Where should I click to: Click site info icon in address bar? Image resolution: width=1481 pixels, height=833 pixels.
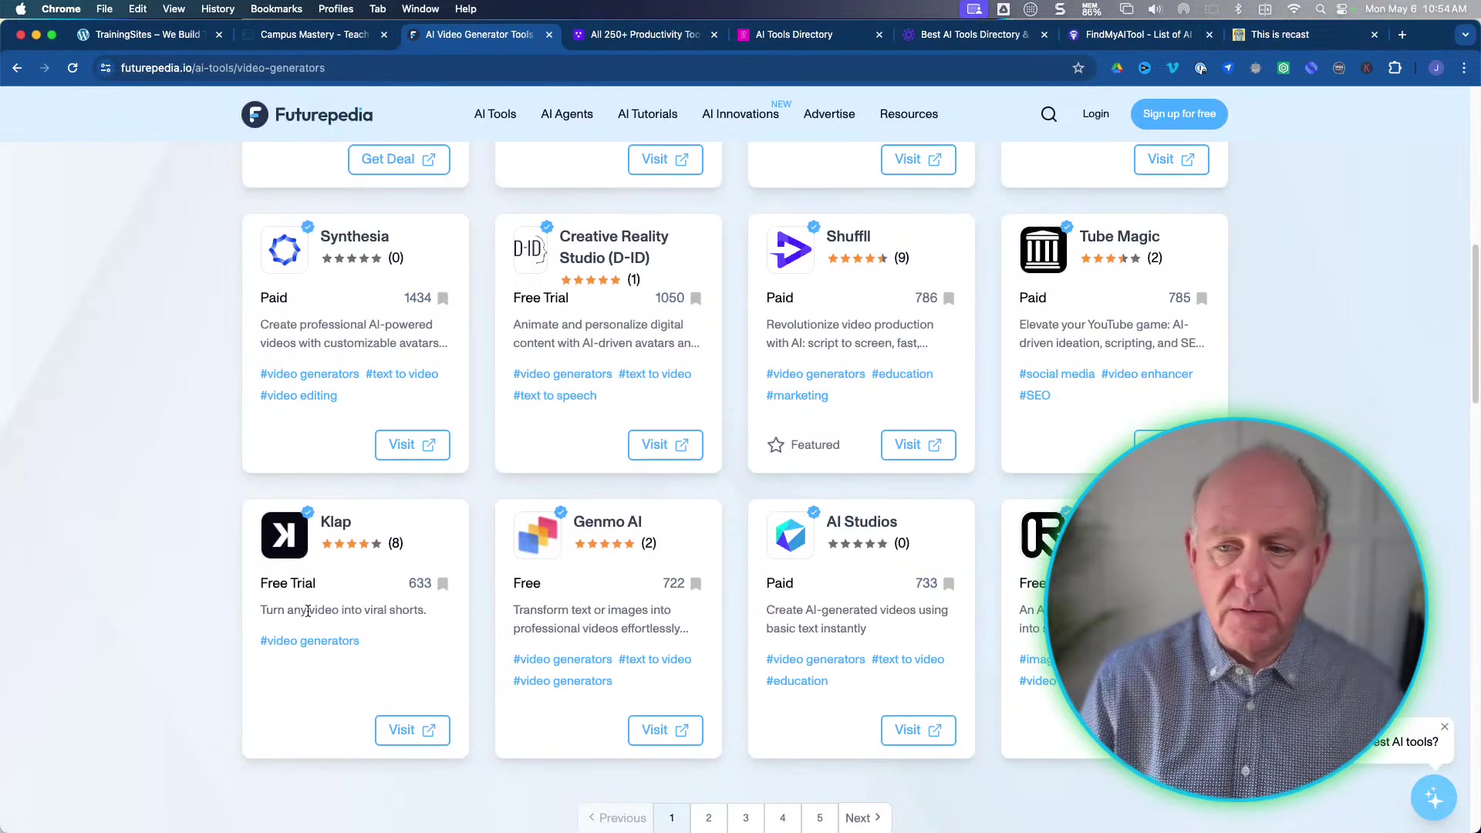(106, 68)
